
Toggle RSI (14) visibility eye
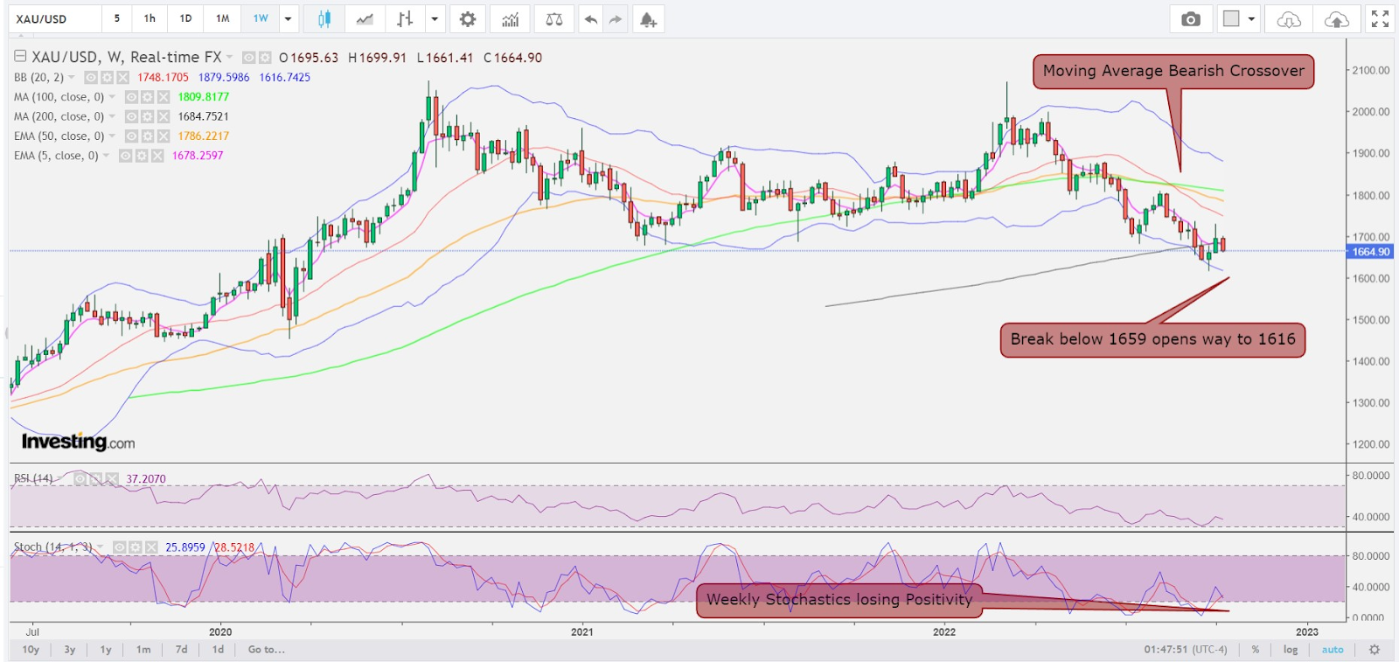[x=80, y=478]
